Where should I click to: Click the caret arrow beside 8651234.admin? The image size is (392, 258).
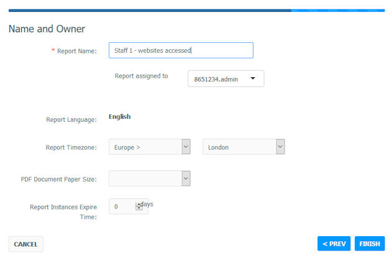[x=253, y=78]
